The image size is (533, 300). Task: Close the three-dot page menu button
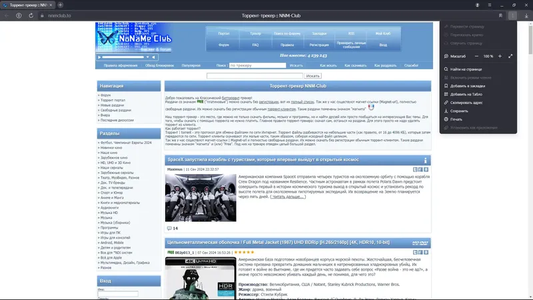[x=512, y=15]
